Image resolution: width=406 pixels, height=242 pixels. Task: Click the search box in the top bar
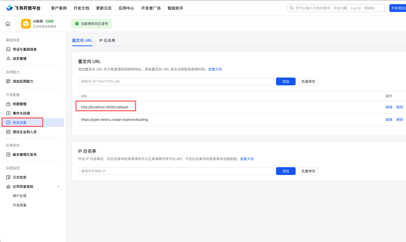[336, 7]
